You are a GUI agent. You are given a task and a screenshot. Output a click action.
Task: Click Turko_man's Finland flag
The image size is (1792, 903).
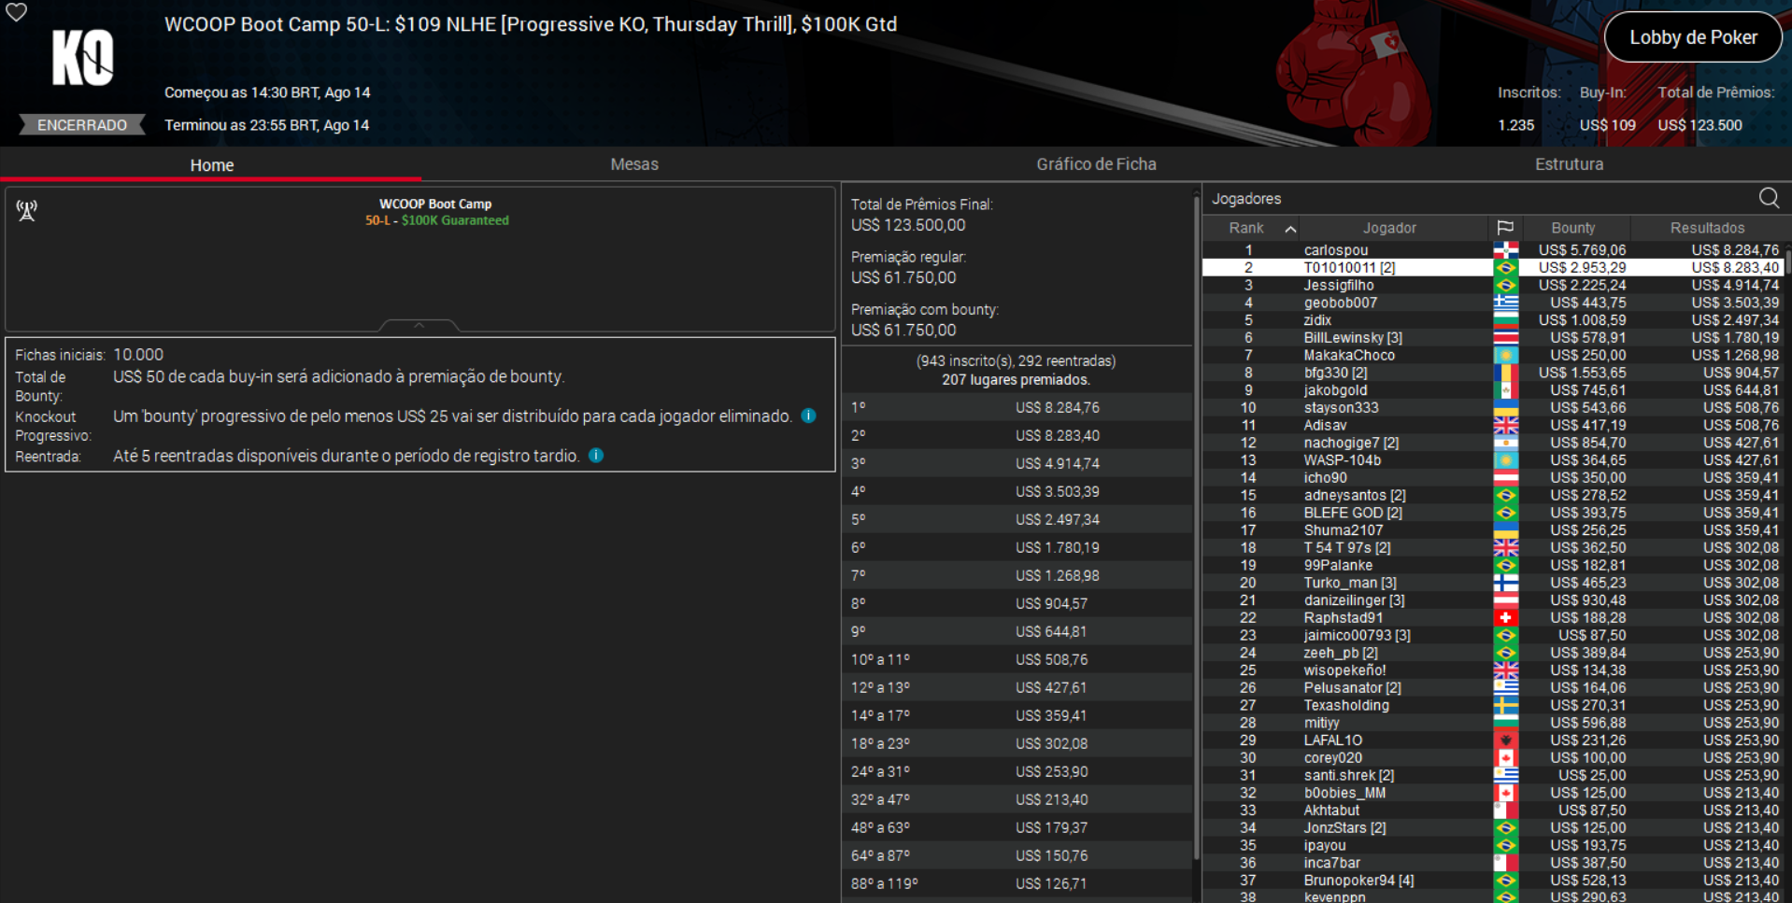(1506, 583)
